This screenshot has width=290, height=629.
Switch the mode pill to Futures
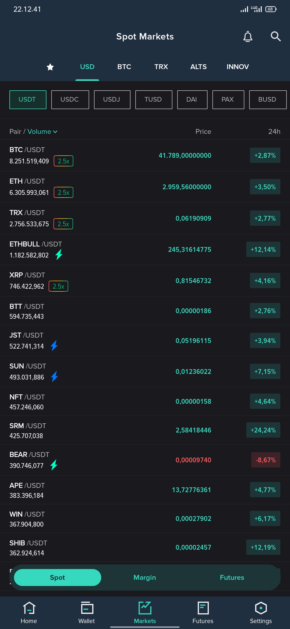[232, 577]
